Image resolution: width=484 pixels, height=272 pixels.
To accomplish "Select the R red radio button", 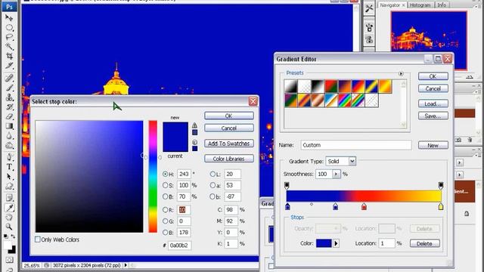I will point(165,210).
